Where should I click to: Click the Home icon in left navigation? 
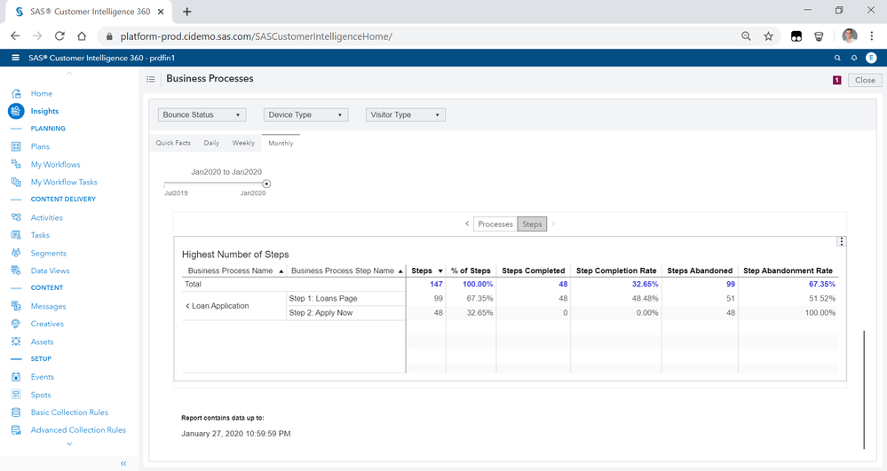[16, 93]
